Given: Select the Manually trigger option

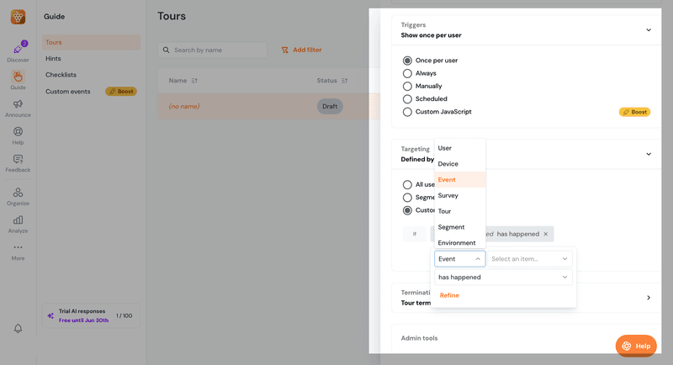Looking at the screenshot, I should point(408,86).
